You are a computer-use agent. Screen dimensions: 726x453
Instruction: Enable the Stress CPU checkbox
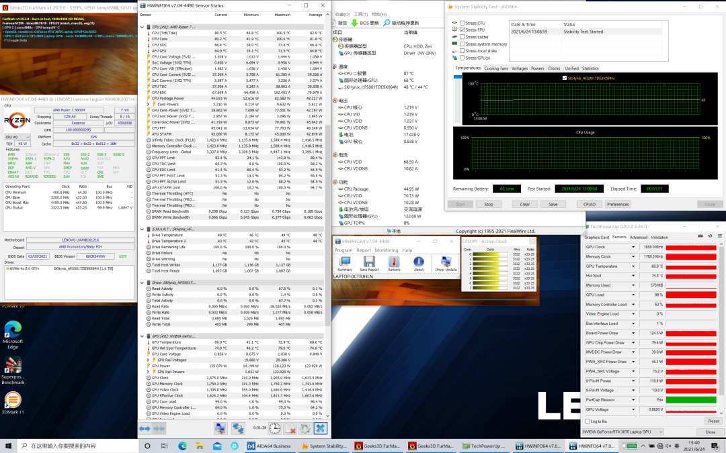[462, 23]
